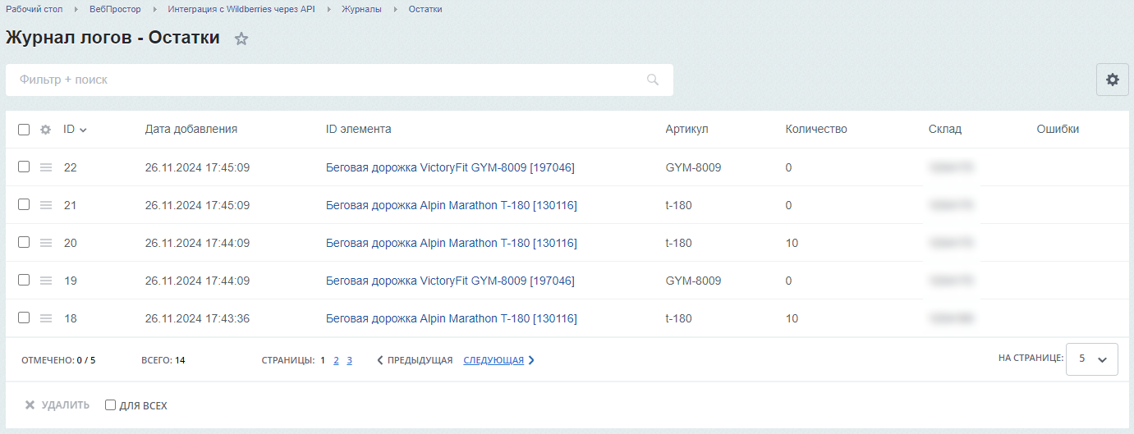This screenshot has height=434, width=1134.
Task: Sort by 'Артикул' column header
Action: [x=687, y=129]
